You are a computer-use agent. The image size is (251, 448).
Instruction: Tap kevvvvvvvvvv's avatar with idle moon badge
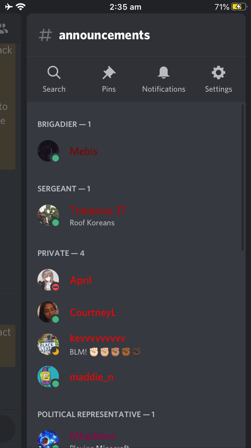[48, 344]
